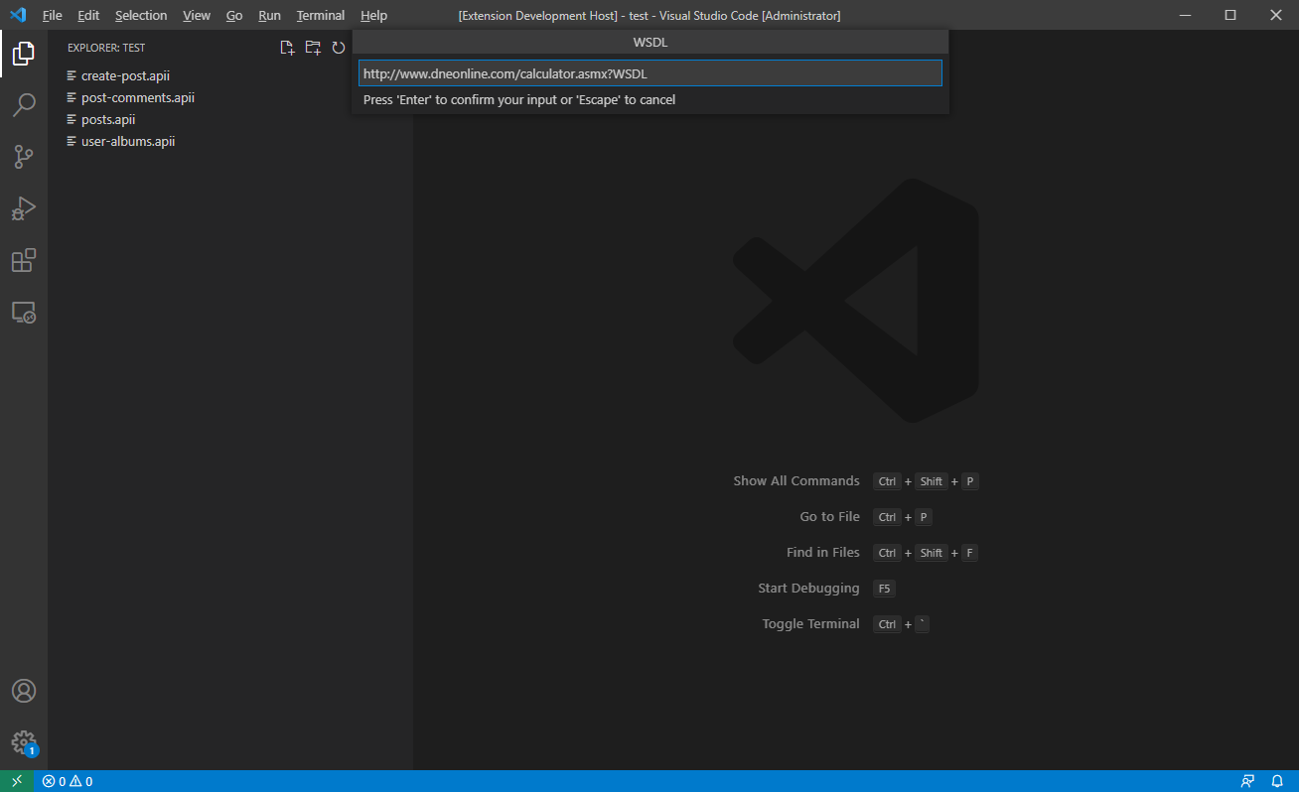1299x792 pixels.
Task: Click the Toggle Terminal label
Action: [x=811, y=623]
